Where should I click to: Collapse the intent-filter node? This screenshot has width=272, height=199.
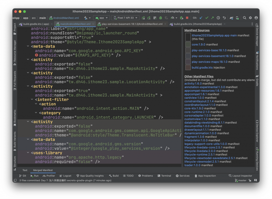(32, 99)
